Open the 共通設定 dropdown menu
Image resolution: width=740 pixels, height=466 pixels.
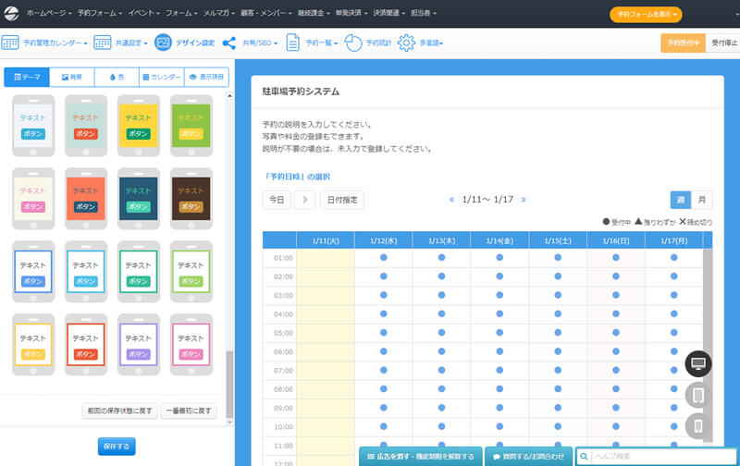click(129, 43)
